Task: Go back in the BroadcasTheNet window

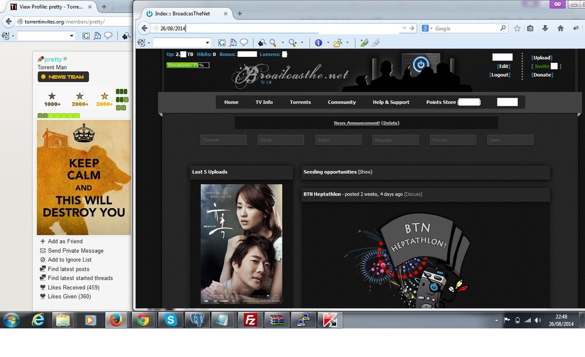Action: point(145,29)
